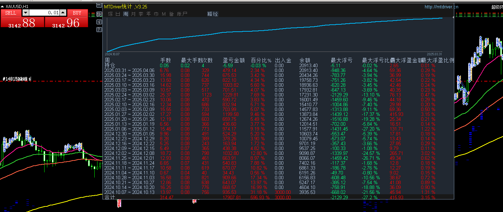Click the BUY button
Screen dimensions: 503x212
click(x=77, y=13)
